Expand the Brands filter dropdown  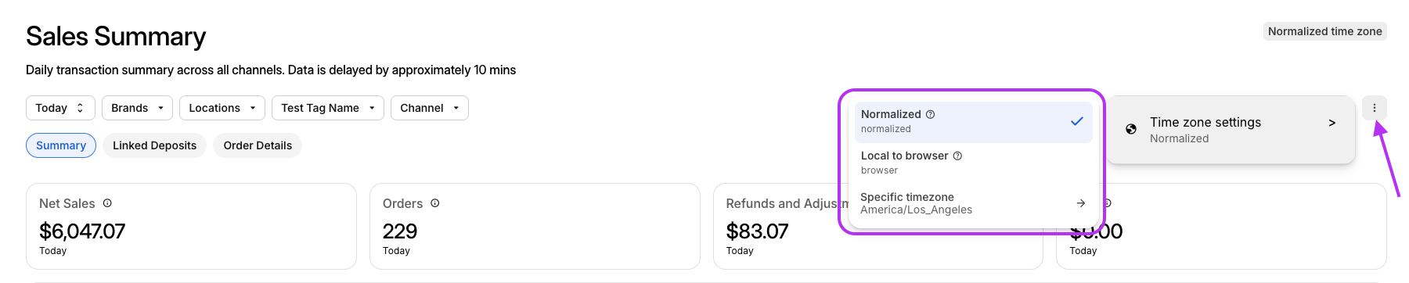[137, 108]
